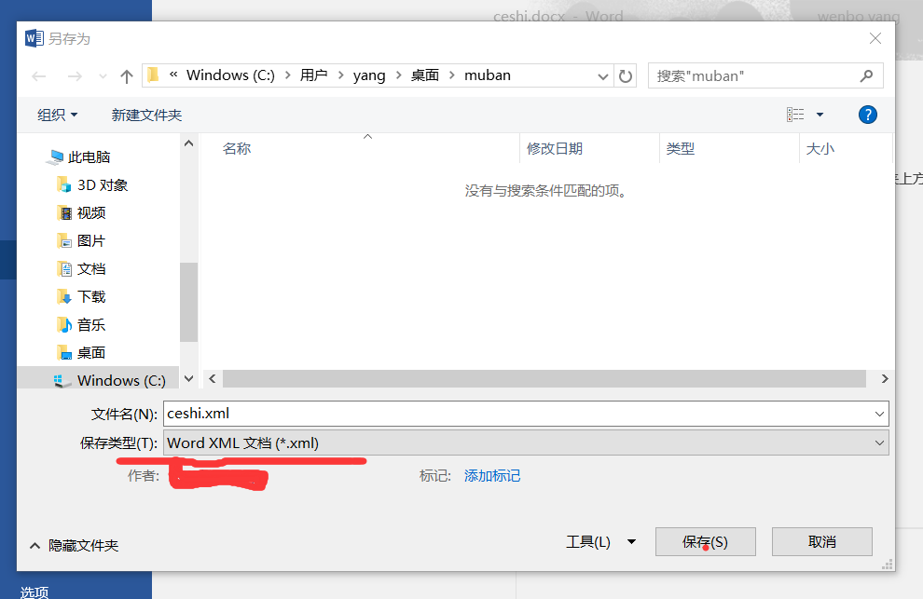The image size is (923, 599).
Task: Open the help question mark icon
Action: click(x=868, y=114)
